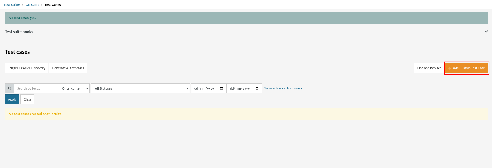Expand Show advanced options
Image resolution: width=492 pixels, height=168 pixels.
282,88
